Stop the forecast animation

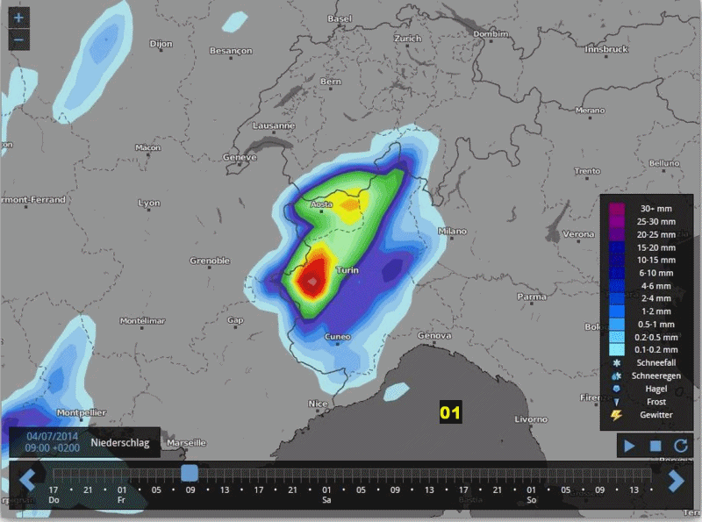tap(655, 446)
